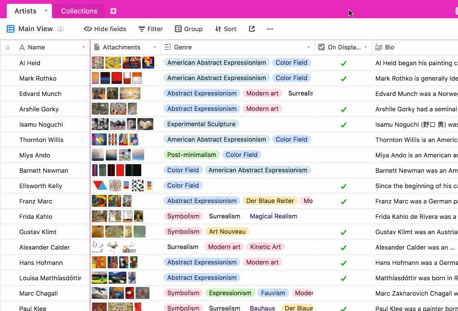Check On Display for Edvard Munch
This screenshot has height=311, width=458.
[344, 94]
